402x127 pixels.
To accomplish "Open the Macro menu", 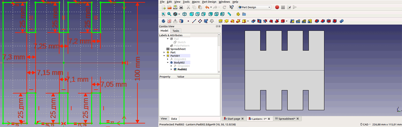I will 196,2.
